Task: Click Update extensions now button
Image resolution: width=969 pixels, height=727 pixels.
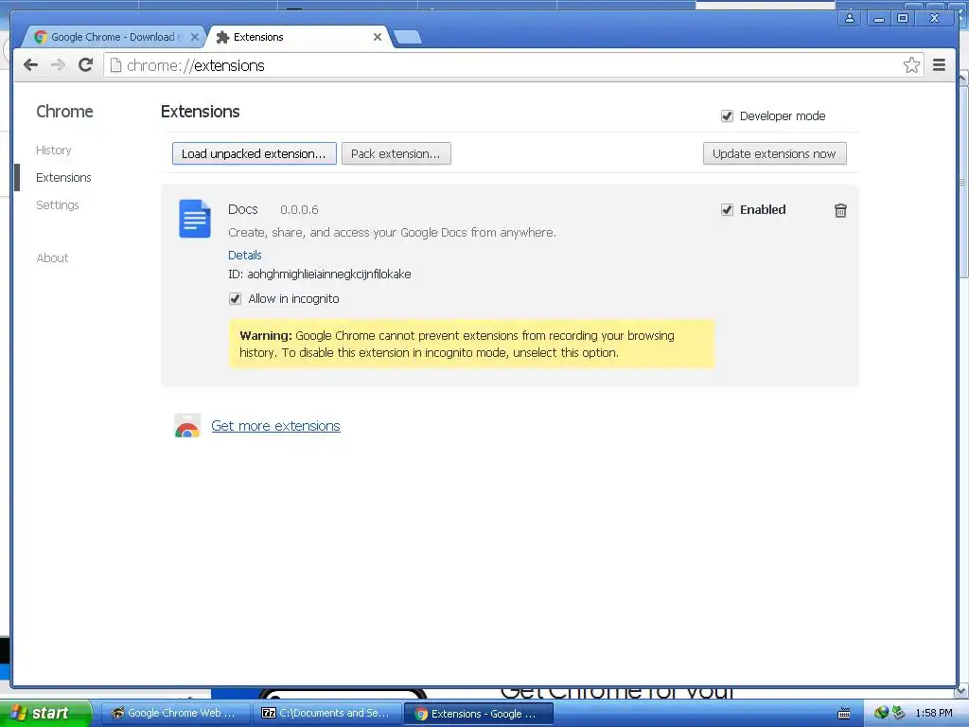Action: (774, 153)
